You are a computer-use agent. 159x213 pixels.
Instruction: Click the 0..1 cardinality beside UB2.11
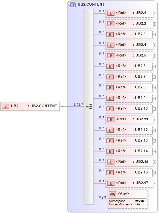pos(101,117)
